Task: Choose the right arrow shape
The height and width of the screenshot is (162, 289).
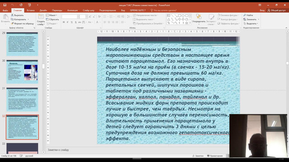Action: point(179,19)
